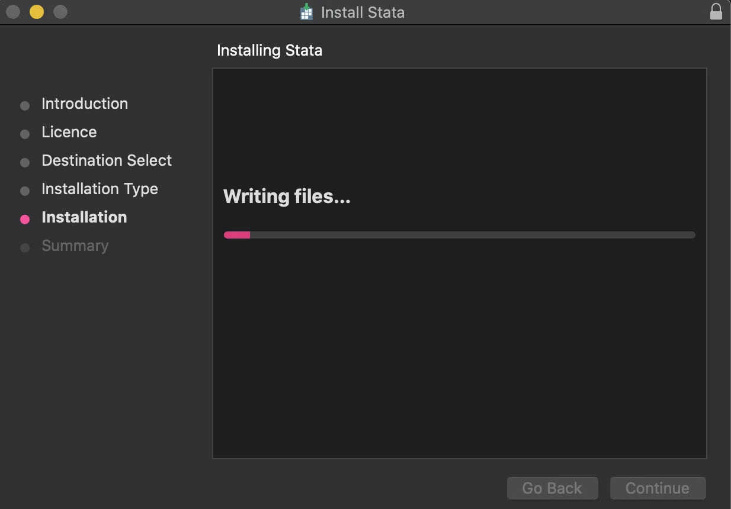
Task: Select the Licence step in the sidebar
Action: [x=69, y=132]
